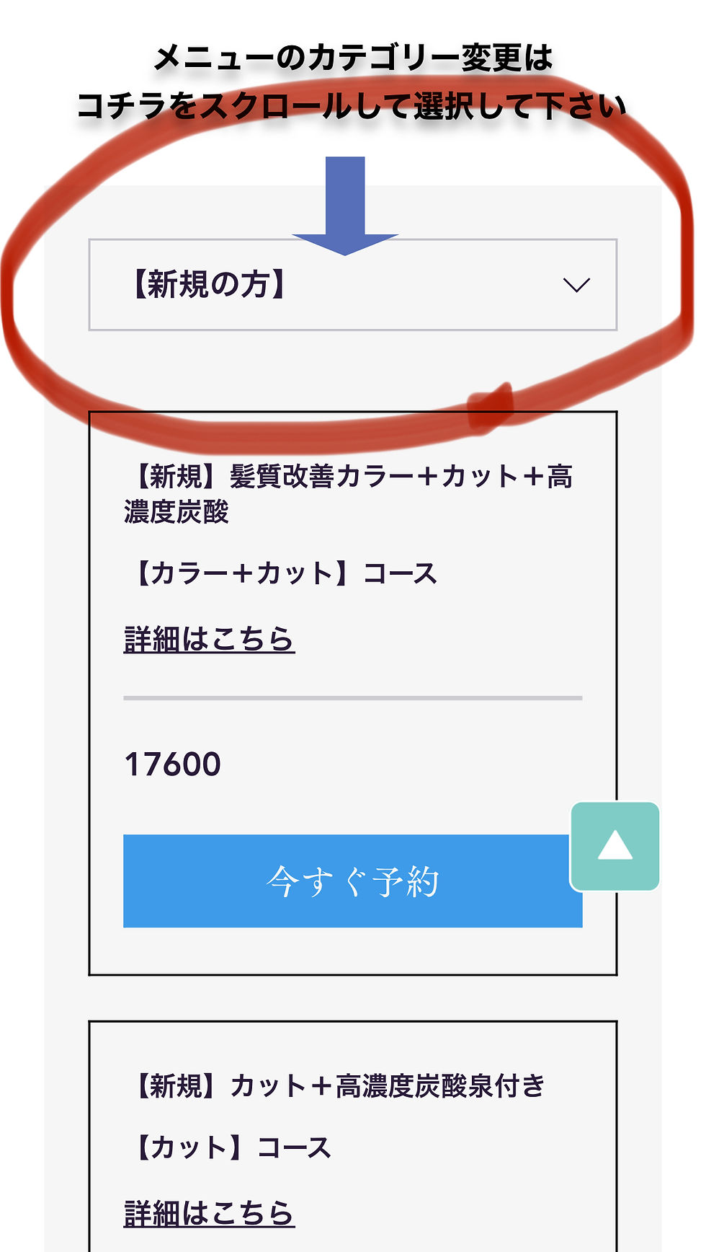Open the 【新規の方】 category dropdown
Image resolution: width=706 pixels, height=1252 pixels.
[352, 285]
